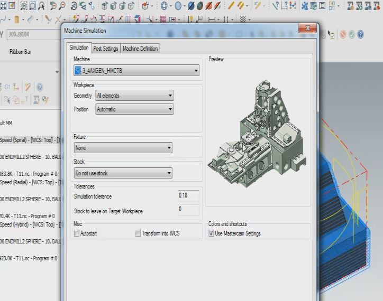
Task: Click the dark blue shaded ellipse icon
Action: pos(191,6)
